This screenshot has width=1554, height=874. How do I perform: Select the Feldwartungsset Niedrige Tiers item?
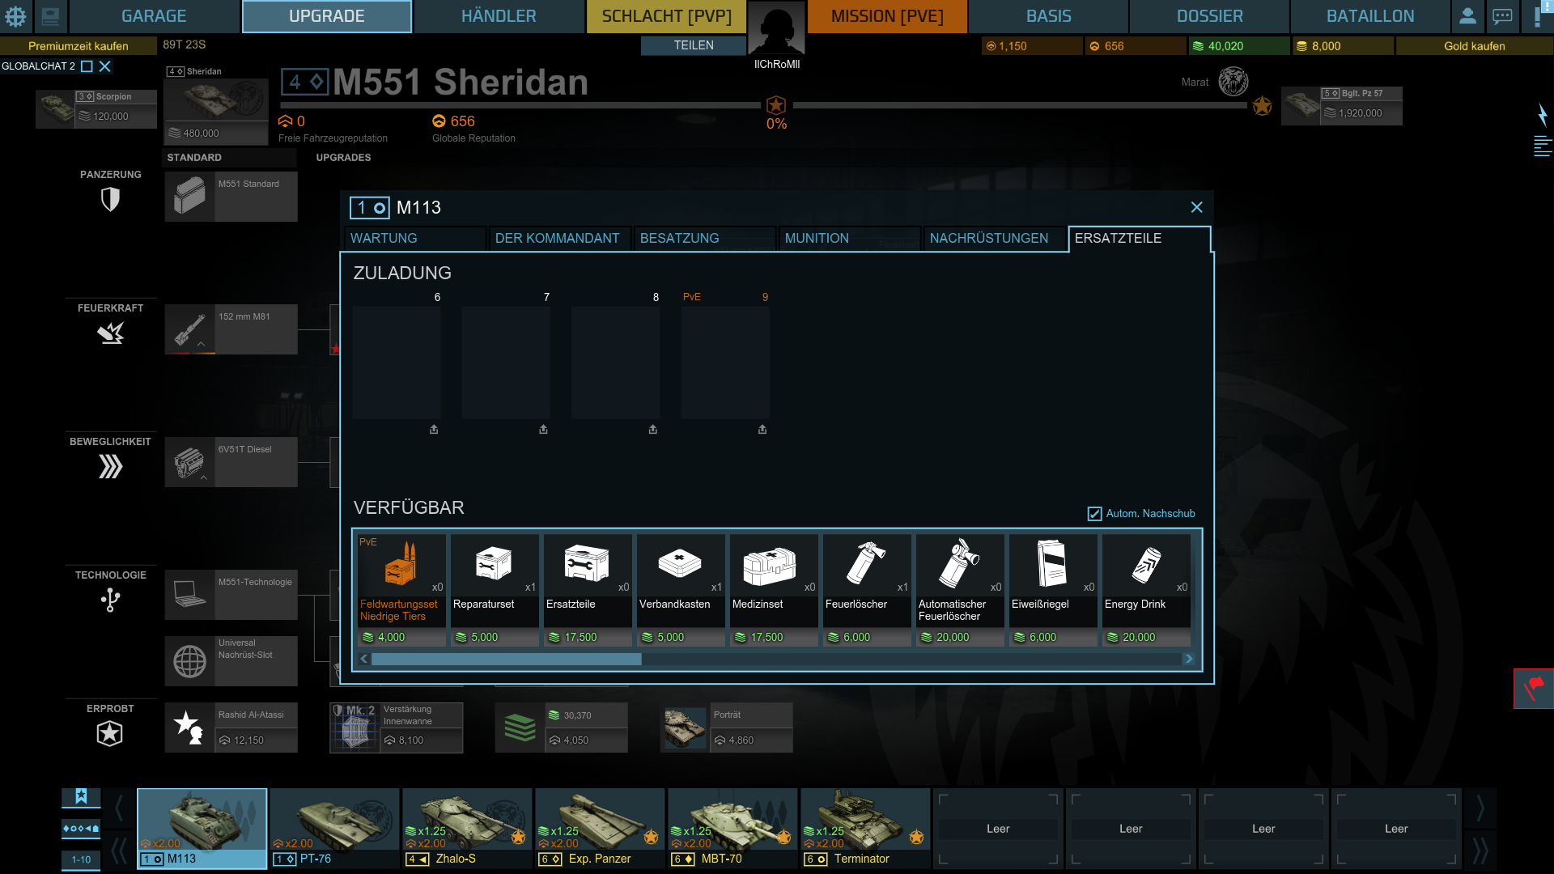(x=401, y=590)
